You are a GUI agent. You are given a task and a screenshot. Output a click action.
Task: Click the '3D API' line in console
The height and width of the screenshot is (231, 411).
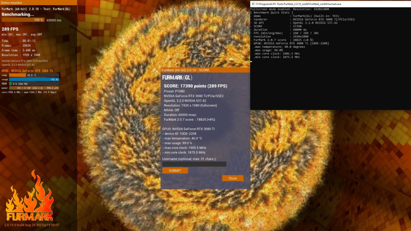[294, 23]
